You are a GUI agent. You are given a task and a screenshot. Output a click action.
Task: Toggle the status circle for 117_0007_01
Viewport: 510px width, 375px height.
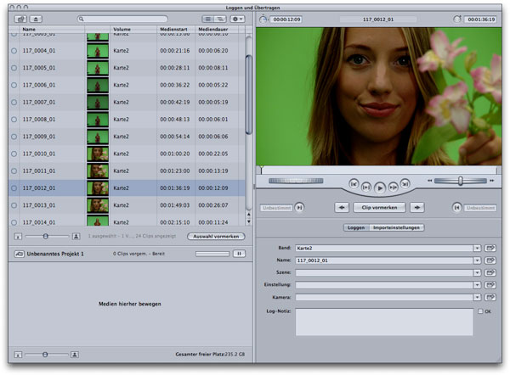pyautogui.click(x=14, y=103)
